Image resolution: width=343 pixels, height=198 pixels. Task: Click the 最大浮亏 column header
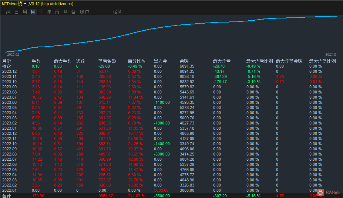click(x=222, y=61)
